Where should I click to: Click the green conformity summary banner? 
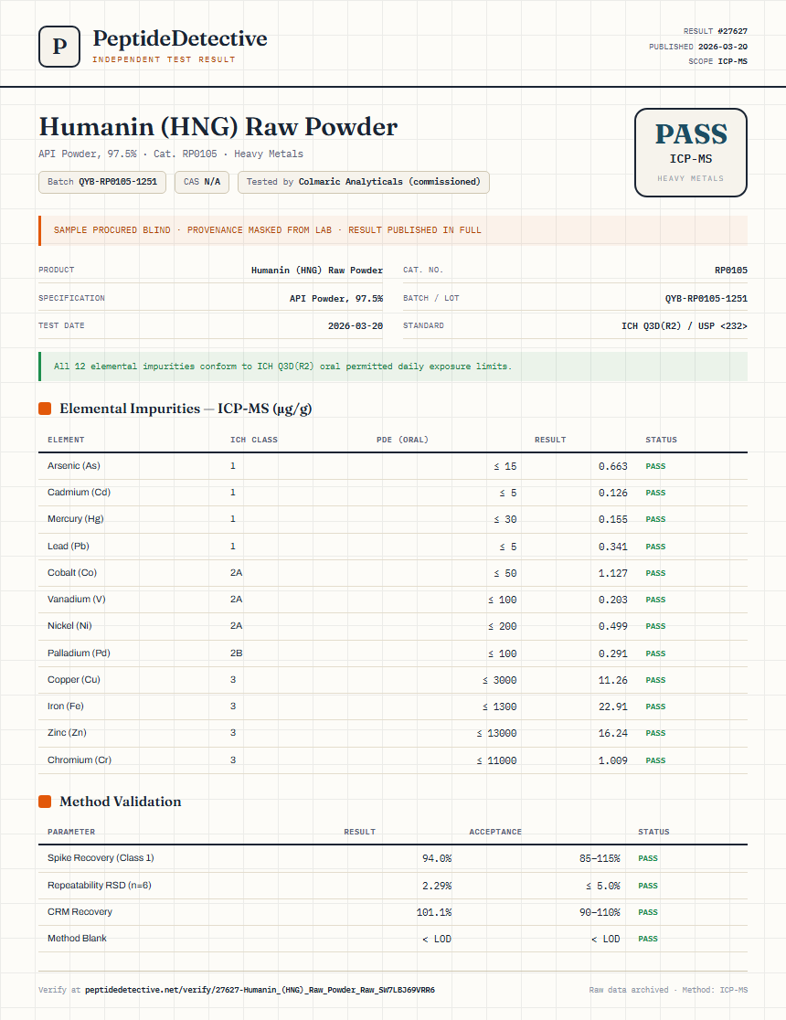tap(393, 367)
